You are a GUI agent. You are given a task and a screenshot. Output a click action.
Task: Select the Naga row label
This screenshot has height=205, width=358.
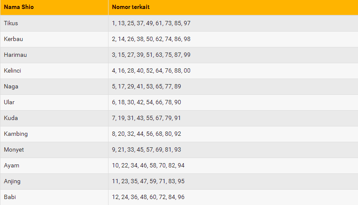pos(11,87)
